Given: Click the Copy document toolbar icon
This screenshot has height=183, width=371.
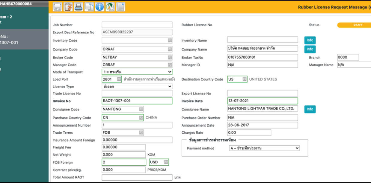Looking at the screenshot, I should 89,7.
